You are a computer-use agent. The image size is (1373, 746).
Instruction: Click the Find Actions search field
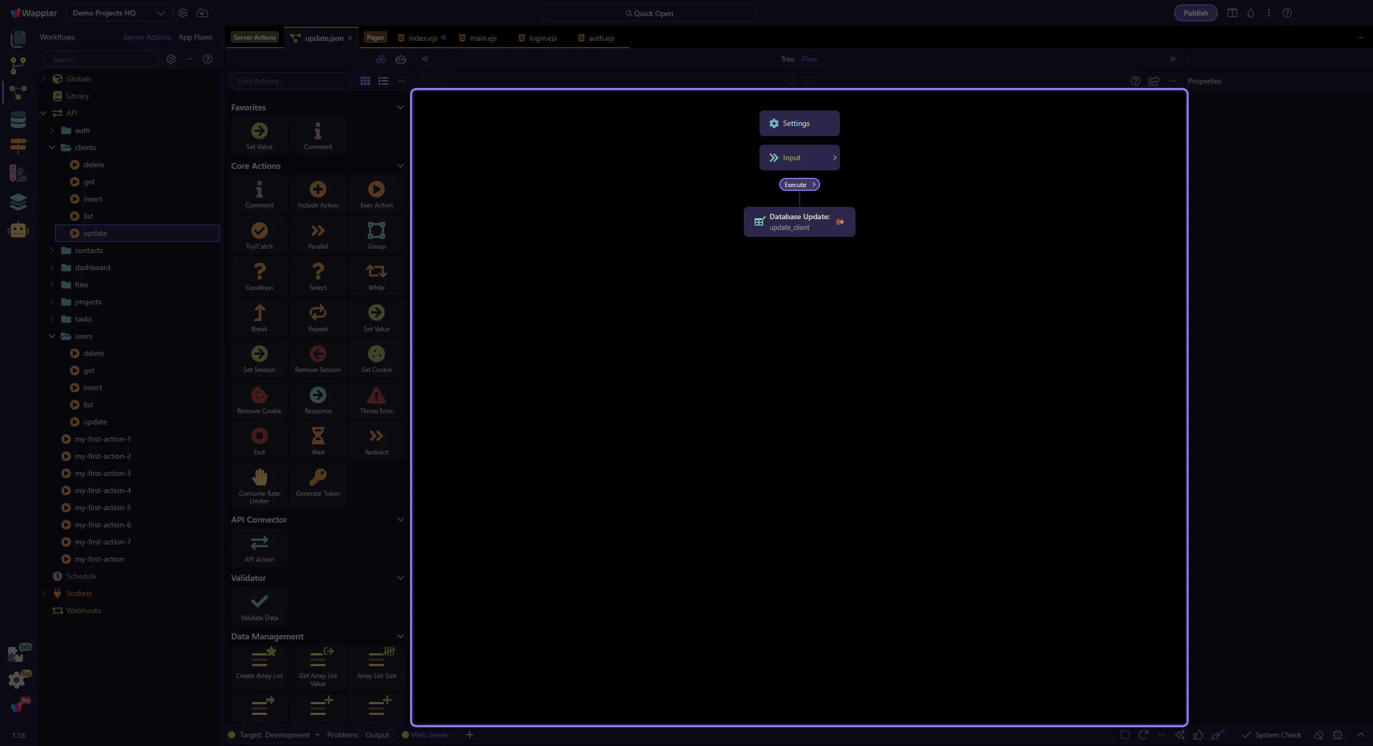290,81
